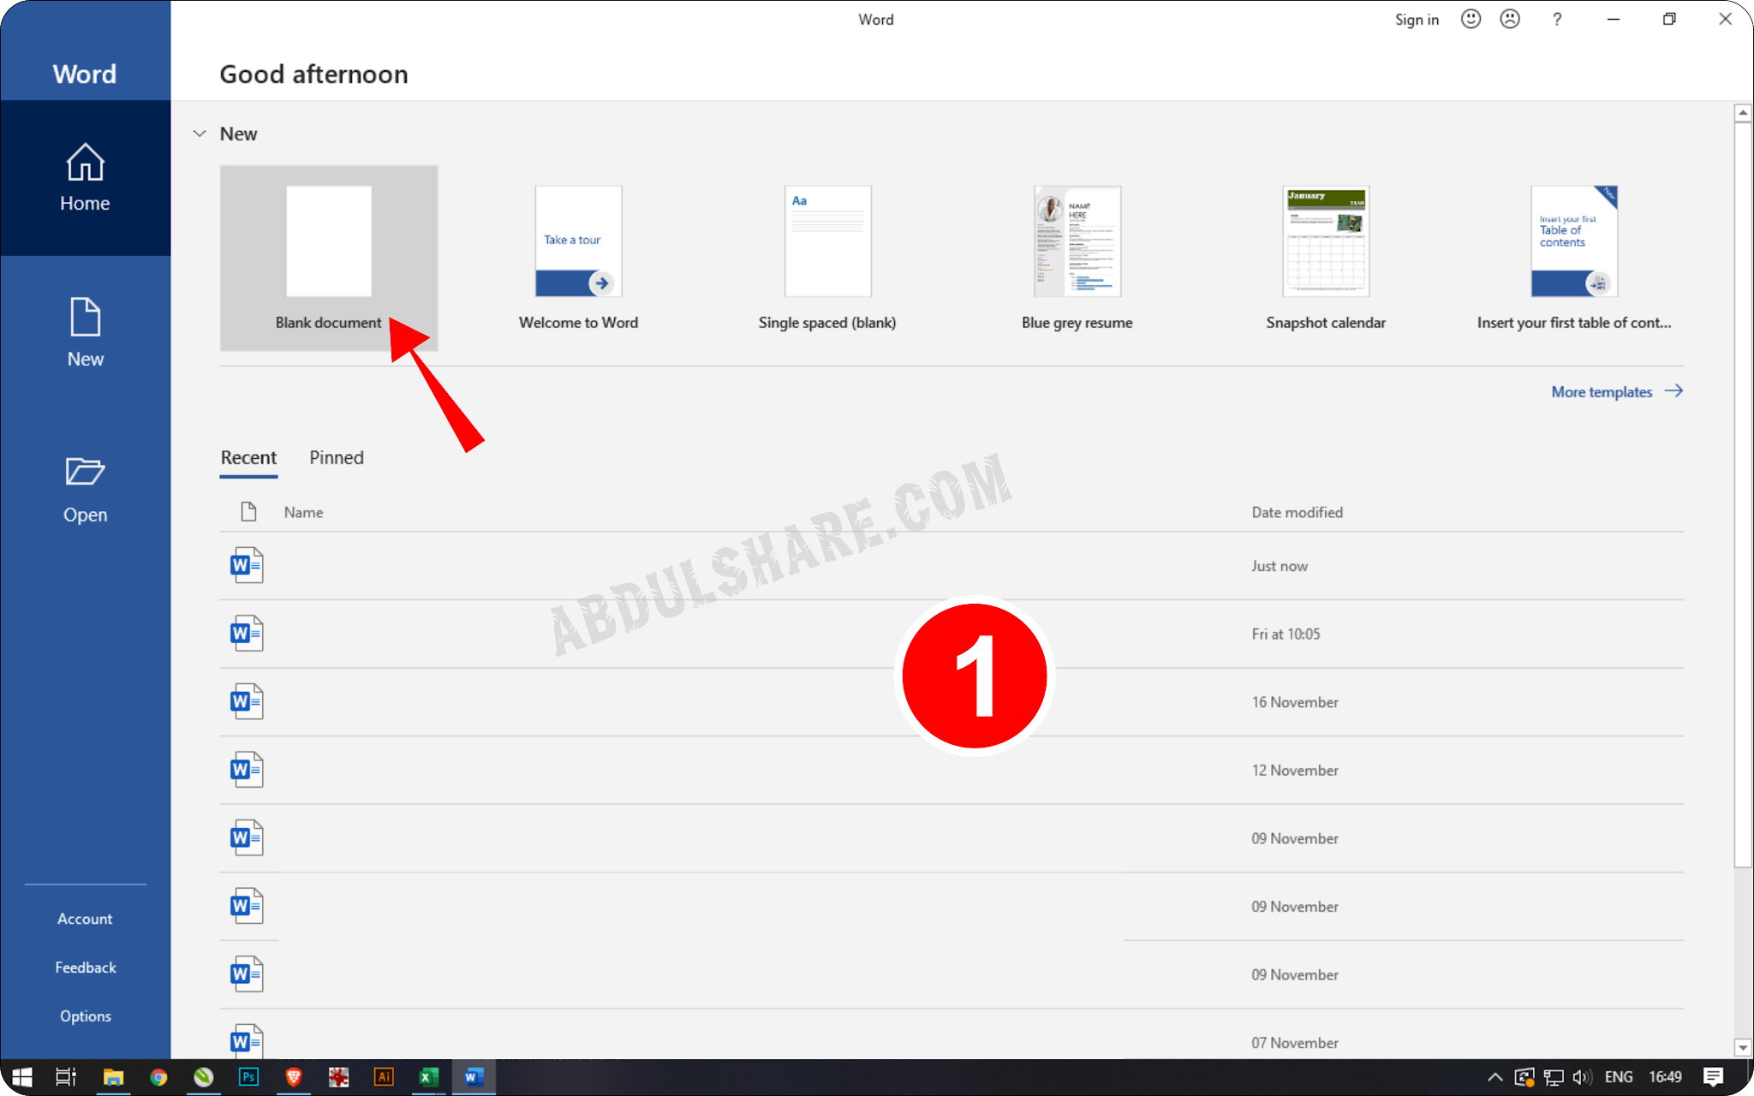
Task: Click the ENG language indicator
Action: [1619, 1077]
